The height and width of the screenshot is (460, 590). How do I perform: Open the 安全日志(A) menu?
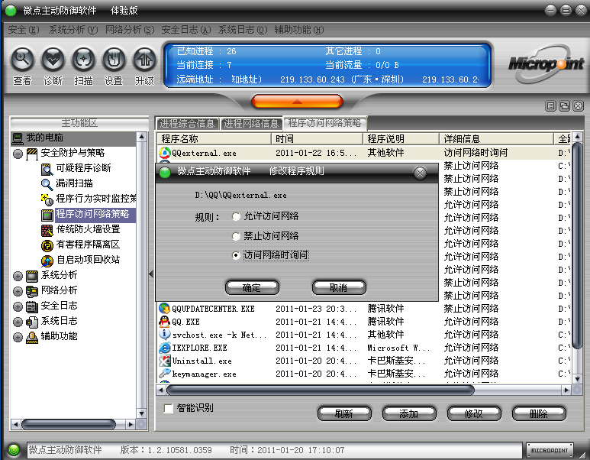186,30
